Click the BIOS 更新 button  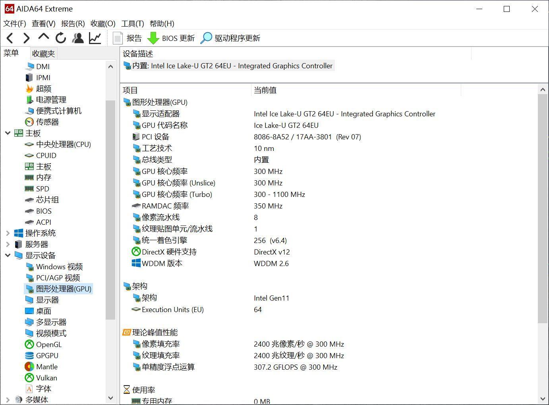click(x=171, y=38)
